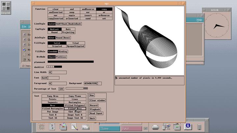Open the mail icon in the front panel
Screen dimensions: 237x133
pos(85,127)
